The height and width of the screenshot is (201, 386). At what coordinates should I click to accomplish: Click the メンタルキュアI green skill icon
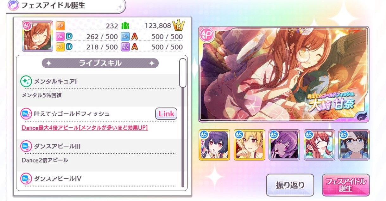click(26, 81)
